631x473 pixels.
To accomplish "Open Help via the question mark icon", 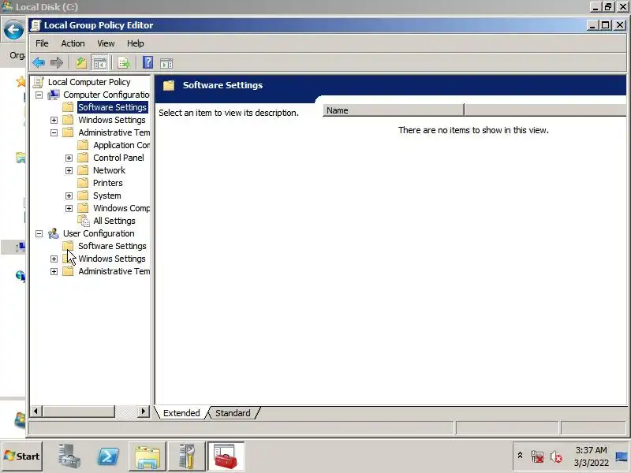I will [x=147, y=62].
